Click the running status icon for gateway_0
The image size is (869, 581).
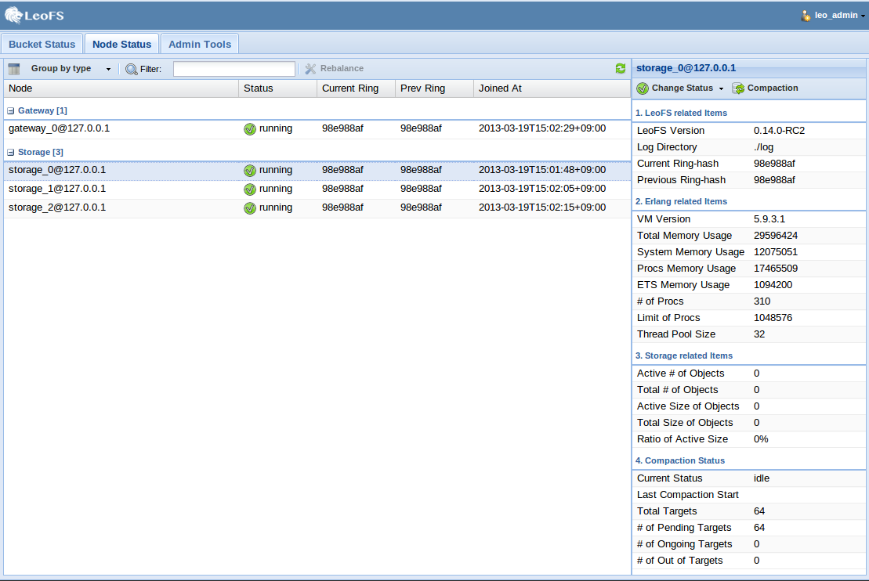point(250,129)
